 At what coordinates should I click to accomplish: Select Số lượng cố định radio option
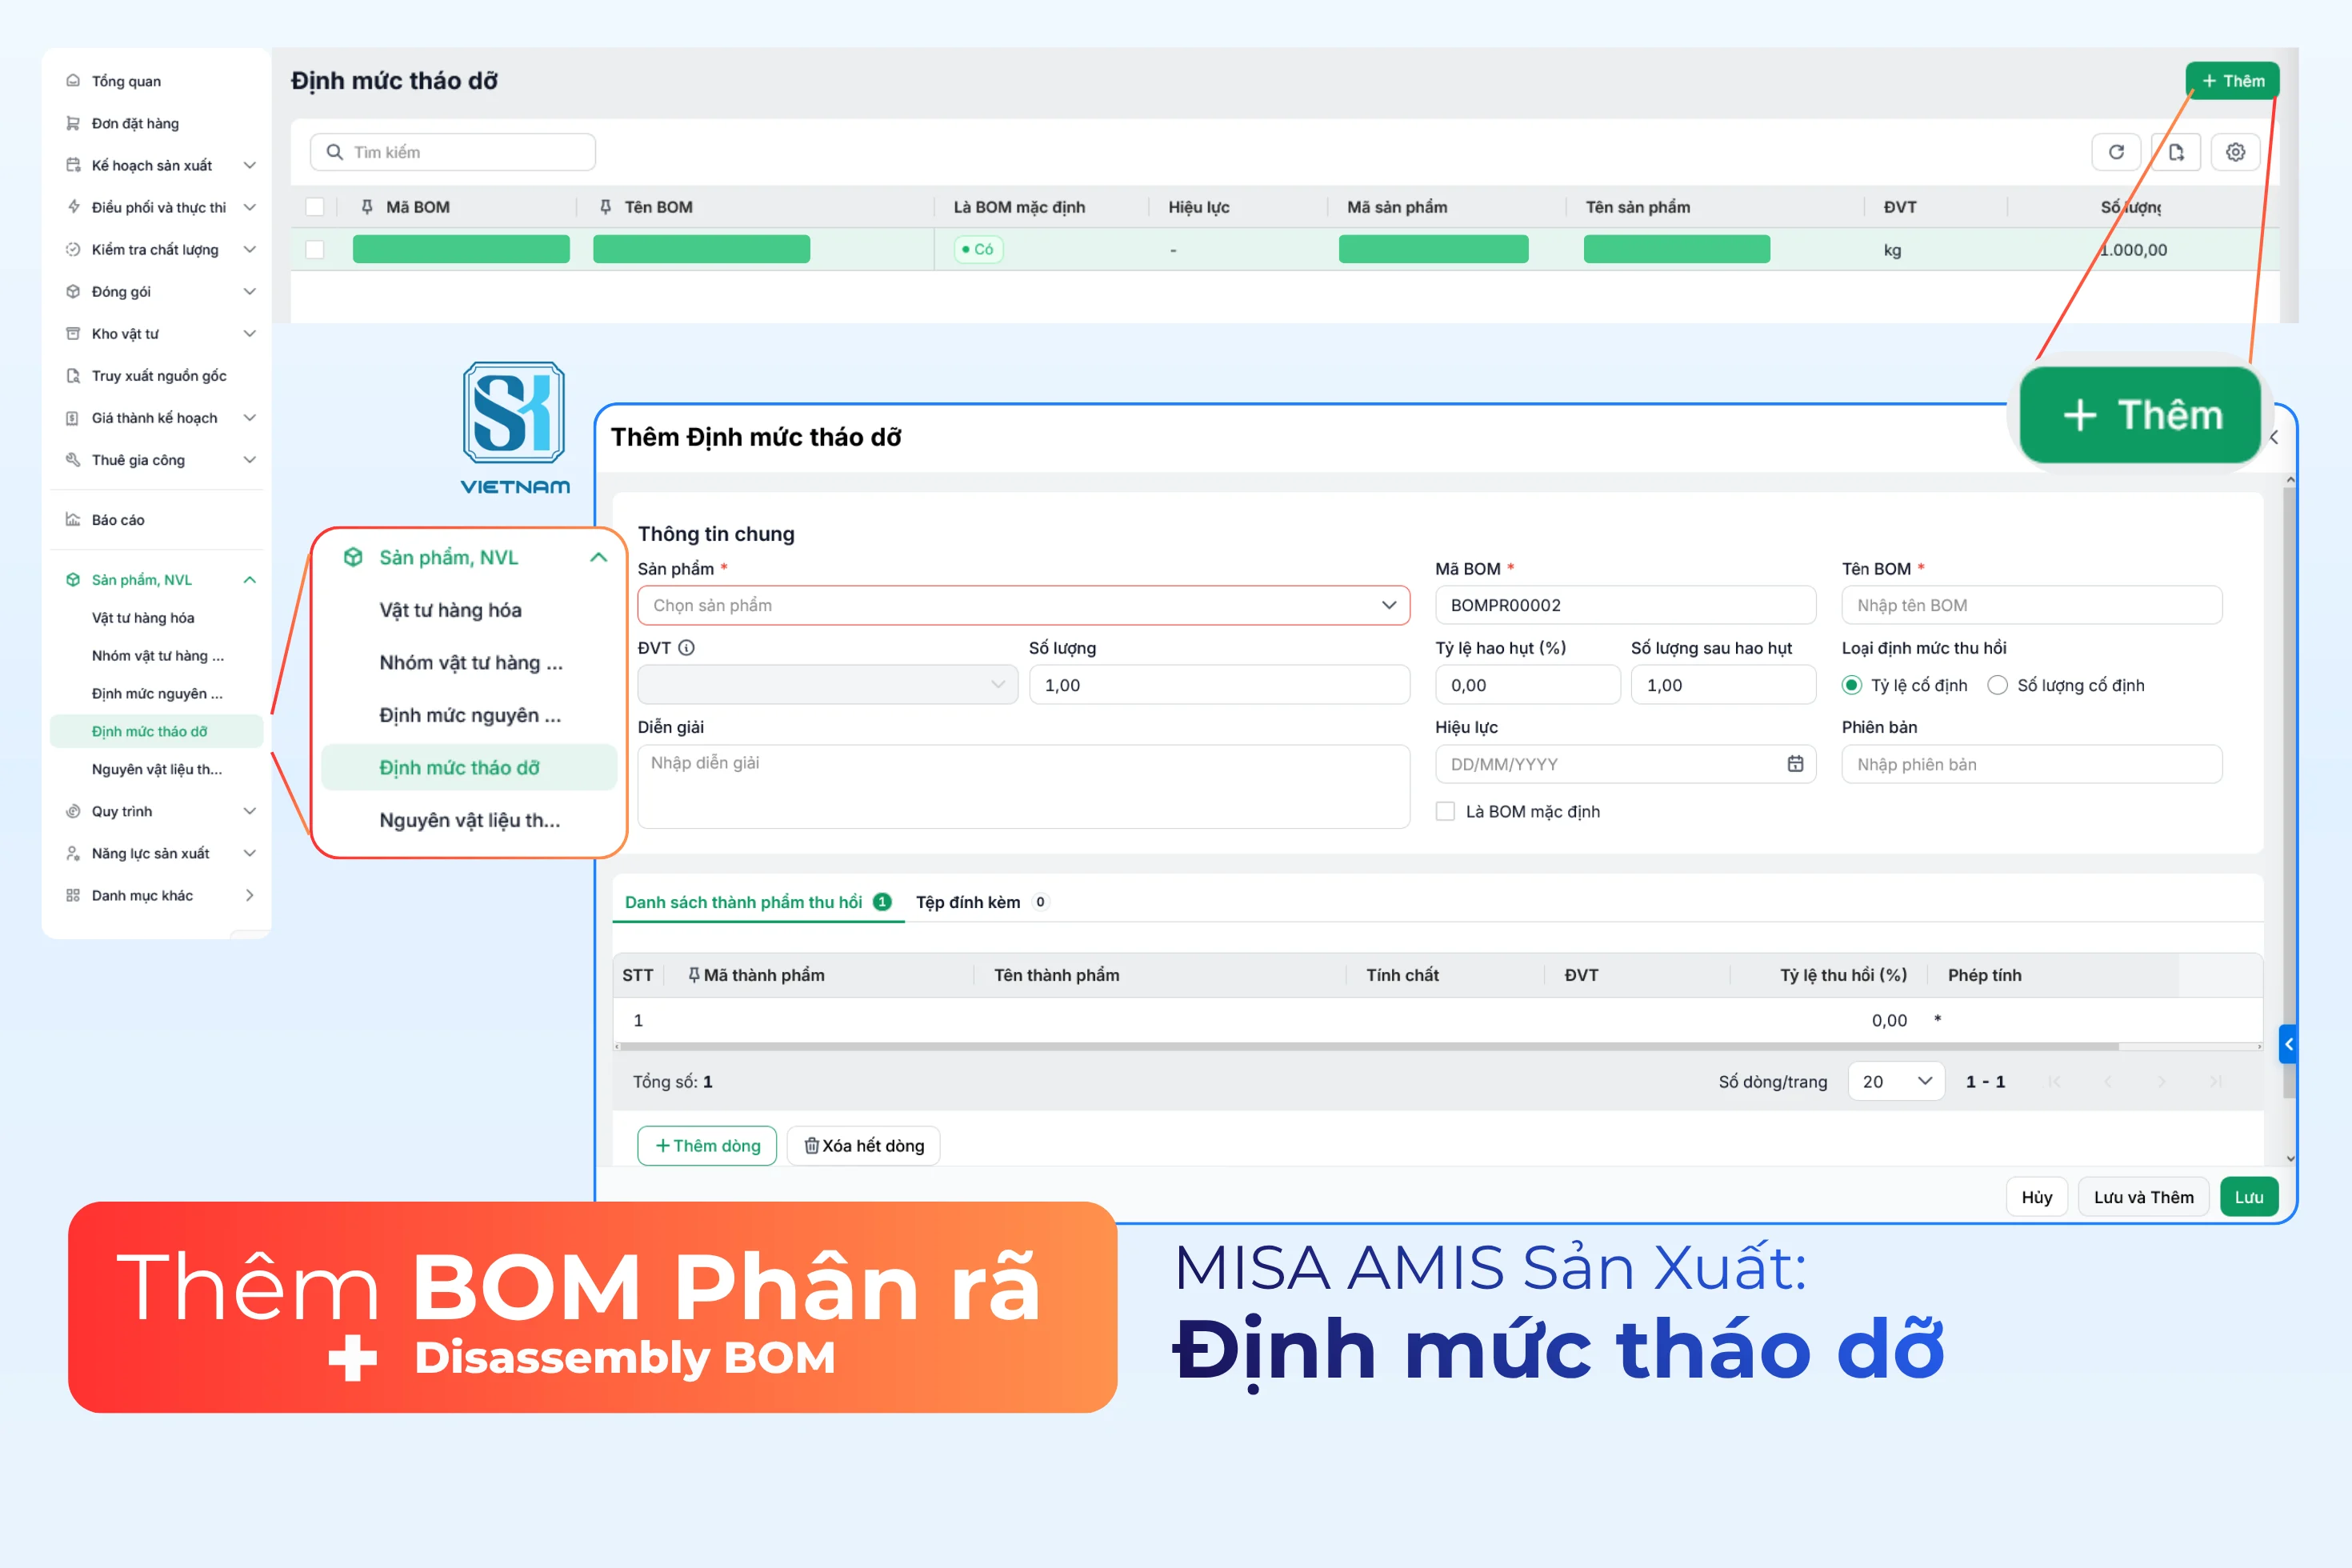click(1997, 685)
